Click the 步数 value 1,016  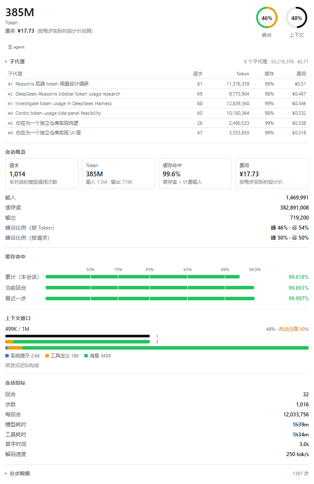(x=302, y=405)
